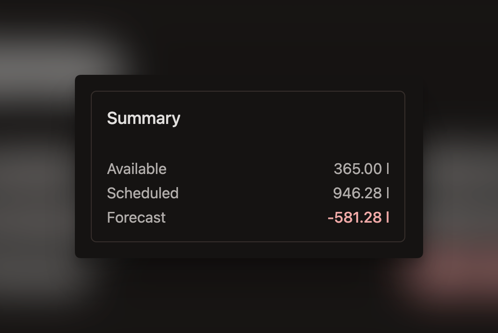Click the Scheduled label
The height and width of the screenshot is (333, 498).
pos(143,193)
